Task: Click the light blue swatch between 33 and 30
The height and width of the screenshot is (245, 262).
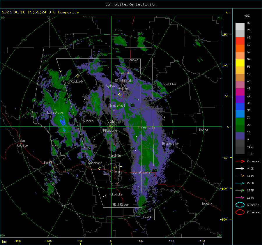Action: 240,114
